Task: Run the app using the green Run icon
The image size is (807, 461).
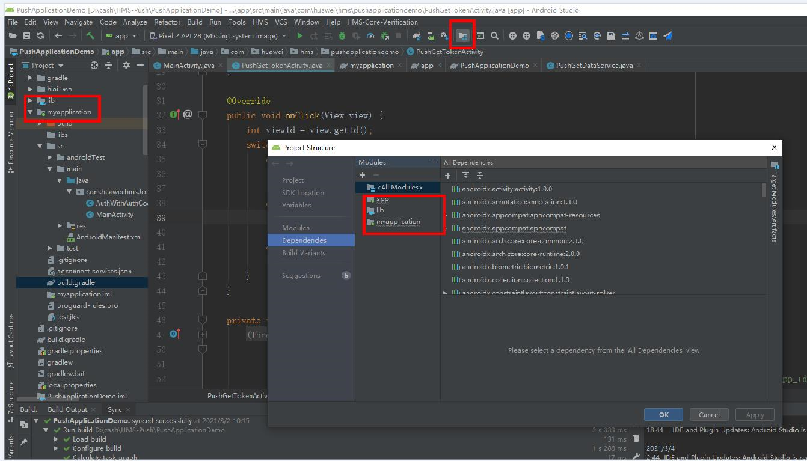Action: click(299, 35)
